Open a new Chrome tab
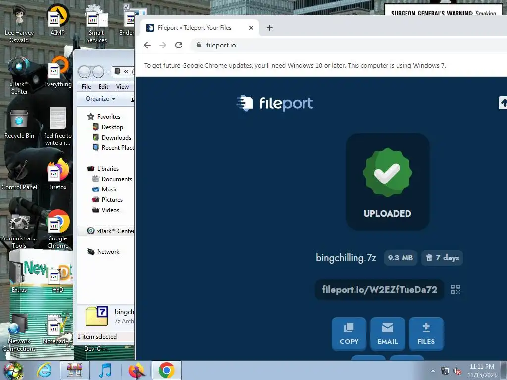The image size is (507, 380). pyautogui.click(x=270, y=28)
